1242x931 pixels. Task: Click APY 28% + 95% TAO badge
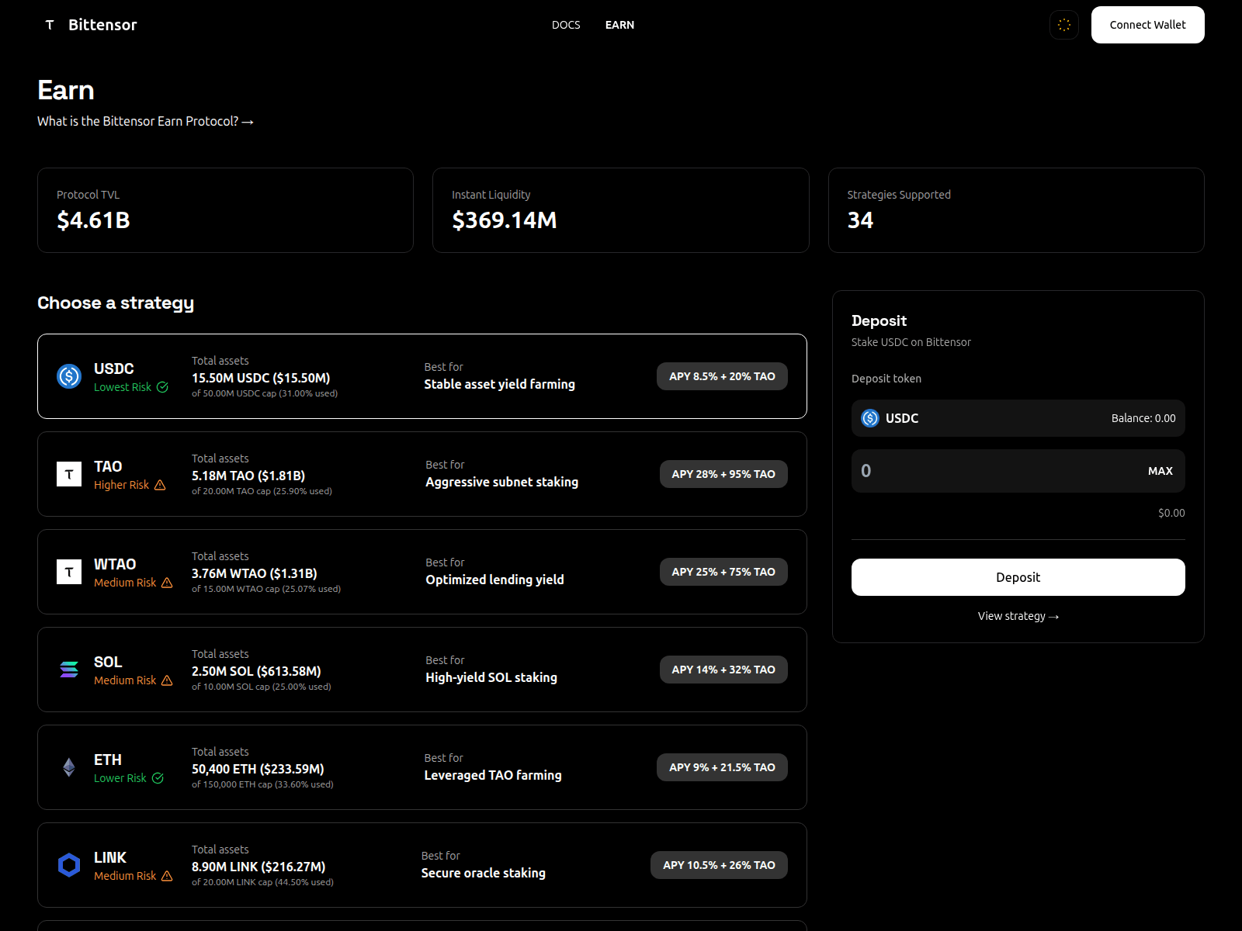coord(723,474)
